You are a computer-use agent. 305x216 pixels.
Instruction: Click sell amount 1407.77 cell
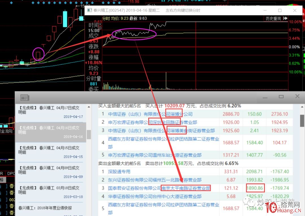pyautogui.click(x=254, y=155)
